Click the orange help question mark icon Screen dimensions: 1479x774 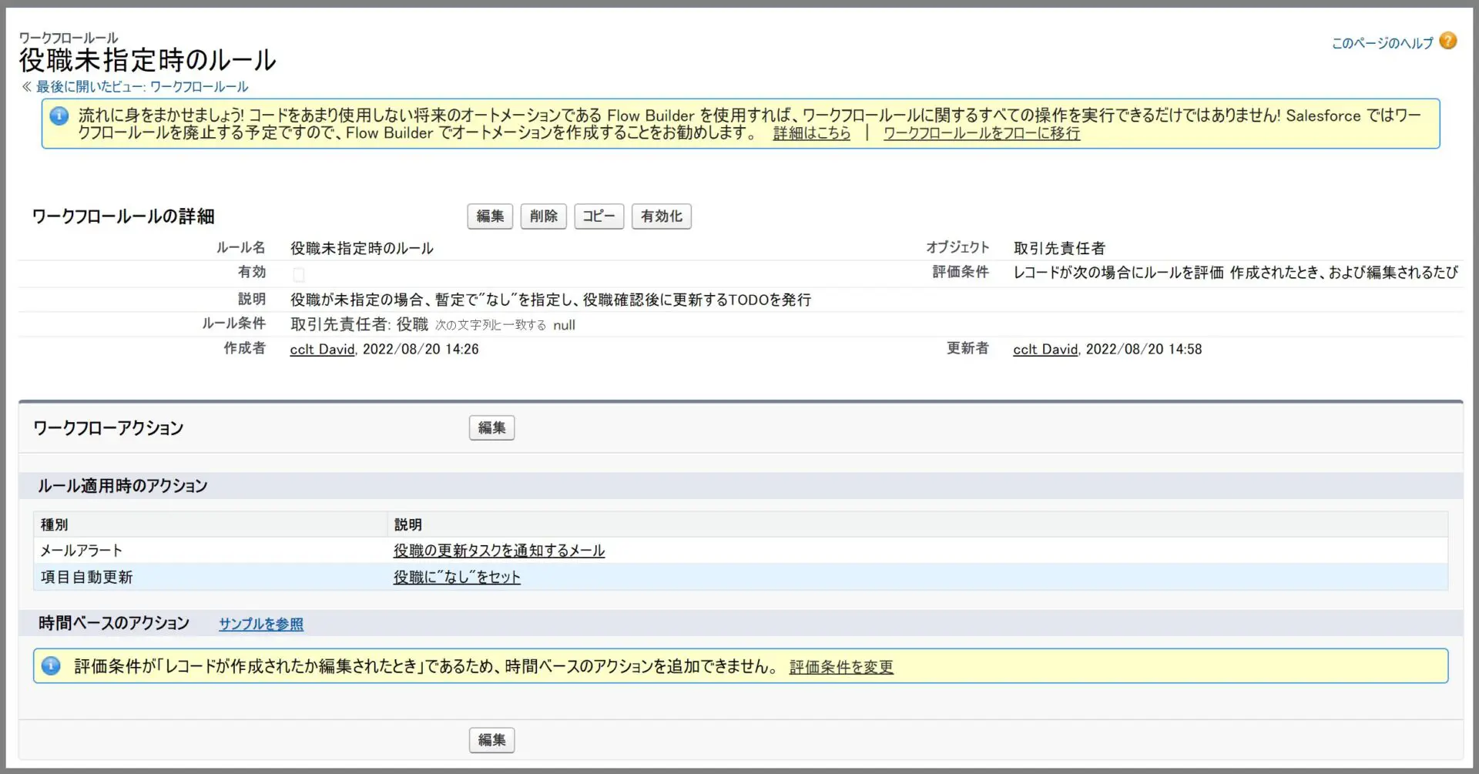pyautogui.click(x=1447, y=41)
